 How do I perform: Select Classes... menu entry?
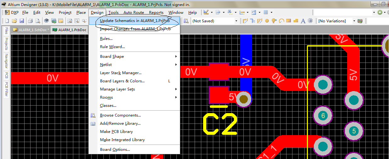click(x=135, y=106)
